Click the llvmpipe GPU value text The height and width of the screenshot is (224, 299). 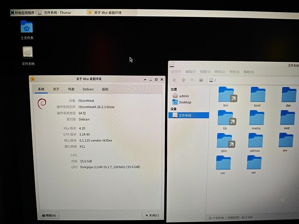(x=110, y=167)
